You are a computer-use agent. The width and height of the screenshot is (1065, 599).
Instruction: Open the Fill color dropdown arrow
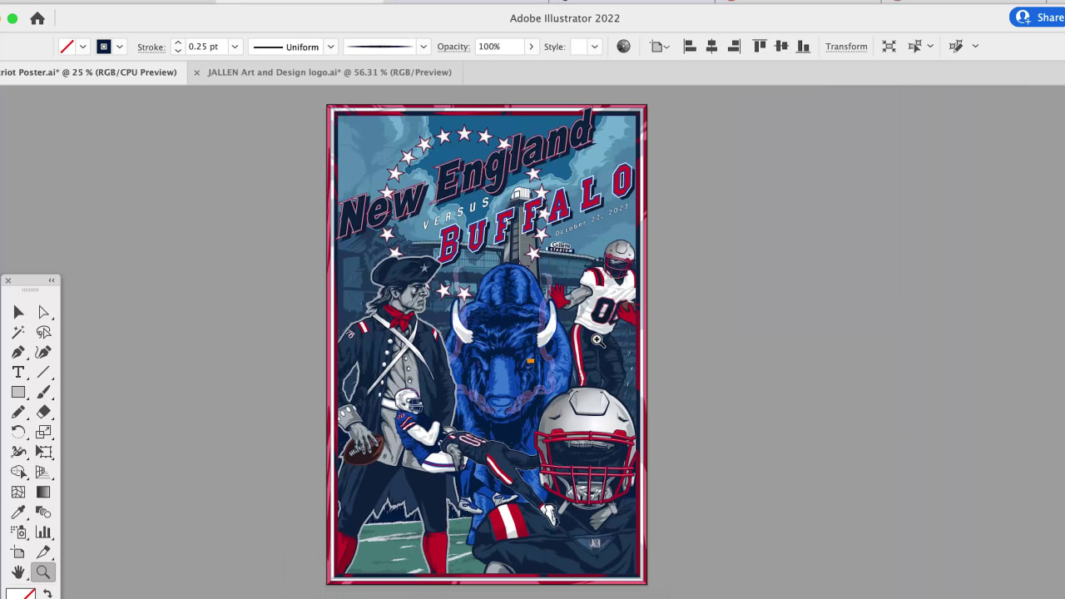click(83, 47)
